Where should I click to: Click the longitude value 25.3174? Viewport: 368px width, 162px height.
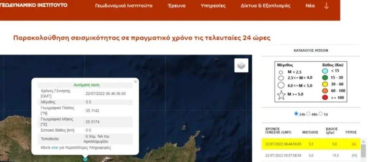92,122
